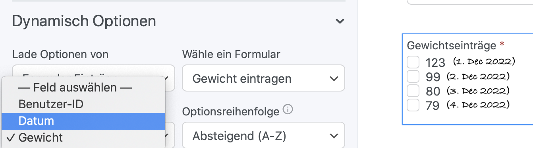The image size is (533, 148).
Task: Open the Wähle ein Formular dropdown
Action: pos(263,78)
